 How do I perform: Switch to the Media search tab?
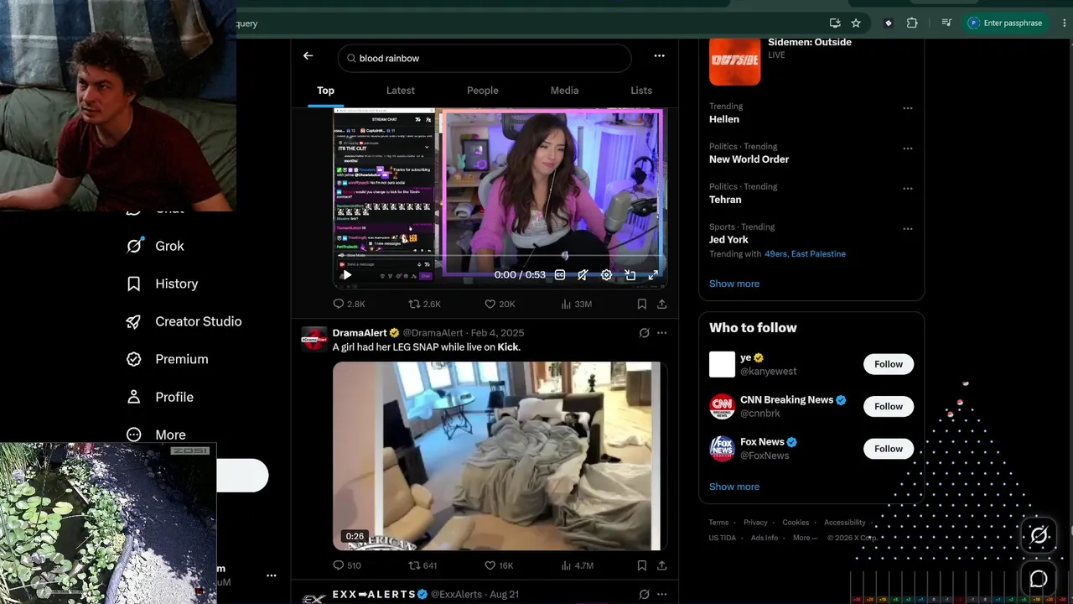tap(564, 91)
